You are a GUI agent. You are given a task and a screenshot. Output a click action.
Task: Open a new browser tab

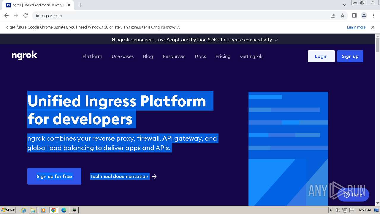(80, 5)
